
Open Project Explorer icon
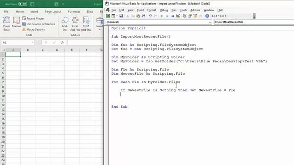185,16
